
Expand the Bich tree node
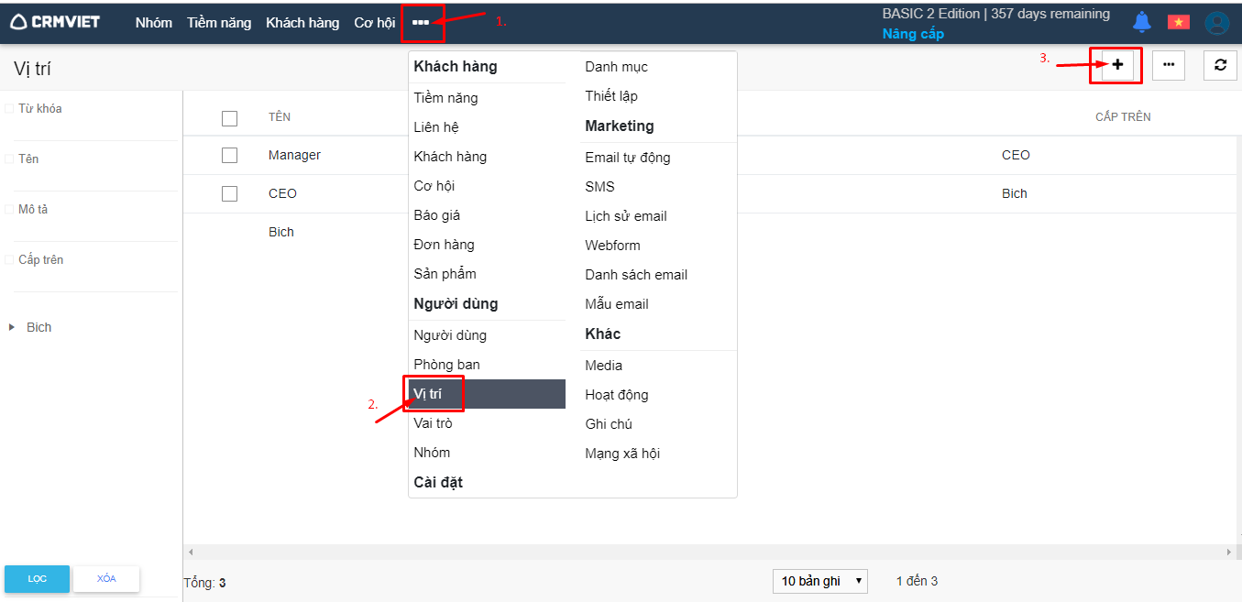point(12,327)
